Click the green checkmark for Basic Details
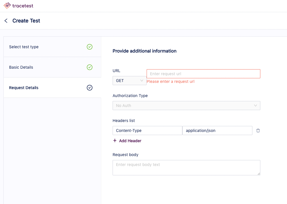Screen dimensions: 287x204 coord(90,67)
